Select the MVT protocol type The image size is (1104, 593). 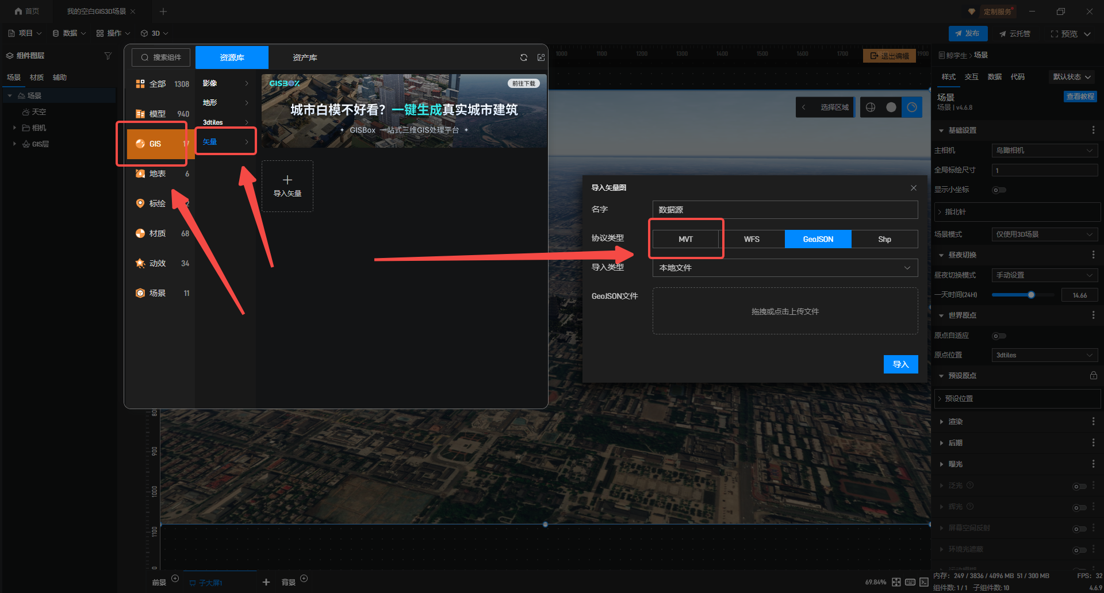point(685,239)
